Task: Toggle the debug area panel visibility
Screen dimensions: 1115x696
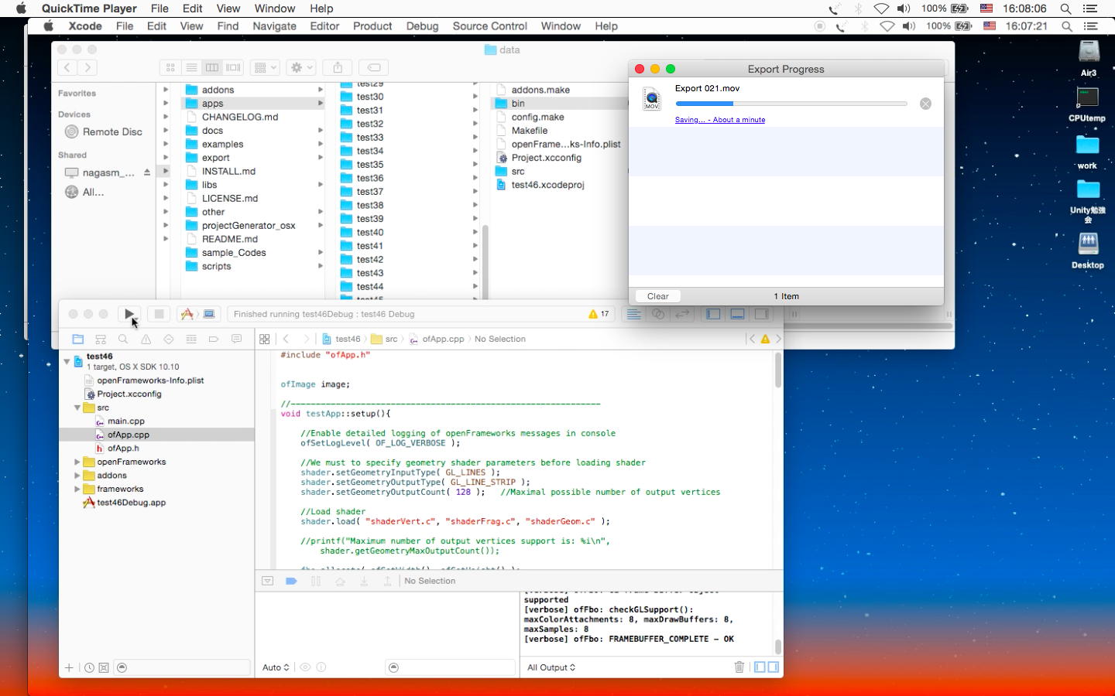Action: tap(737, 314)
